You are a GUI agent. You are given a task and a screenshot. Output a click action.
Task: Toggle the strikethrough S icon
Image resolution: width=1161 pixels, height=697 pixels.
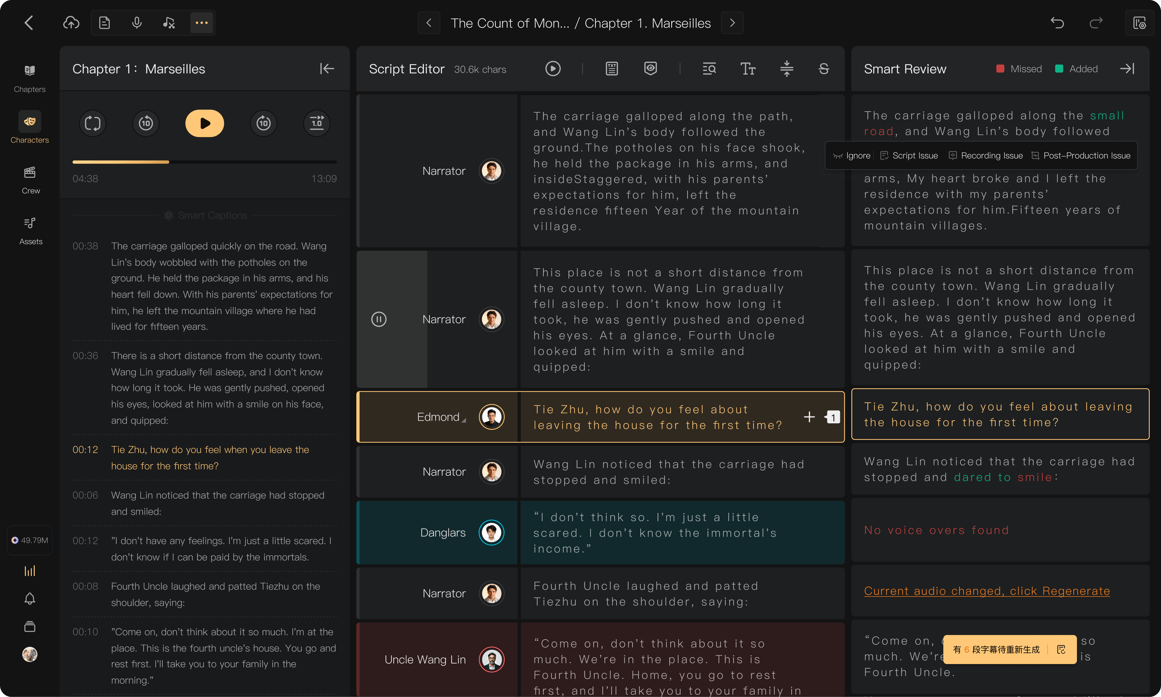point(824,69)
